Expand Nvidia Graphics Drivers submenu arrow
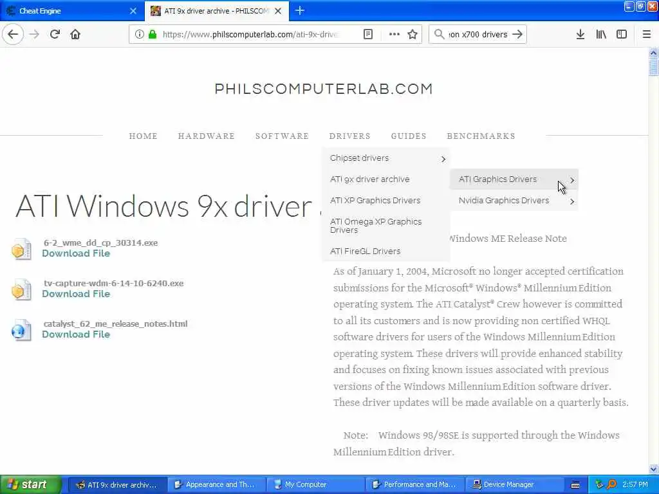Viewport: 659px width, 494px height. (572, 201)
